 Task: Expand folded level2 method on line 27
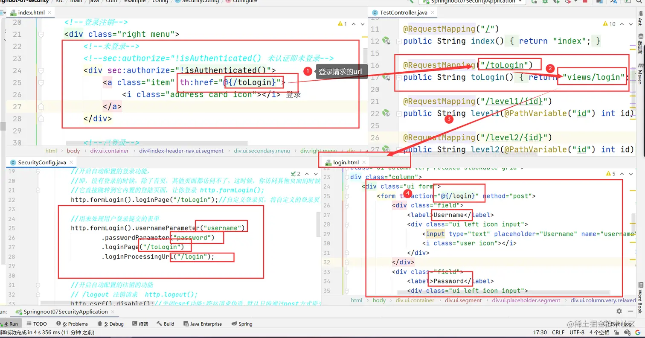pyautogui.click(x=398, y=150)
